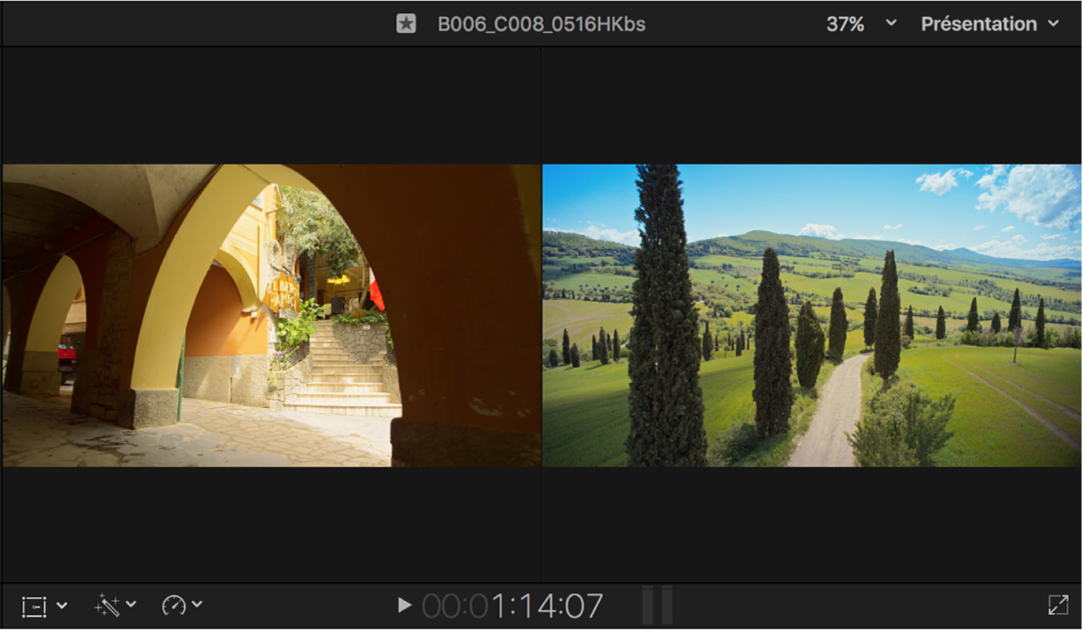Click the magic wand enhancements icon
Viewport: 1083px width, 630px height.
[x=107, y=606]
